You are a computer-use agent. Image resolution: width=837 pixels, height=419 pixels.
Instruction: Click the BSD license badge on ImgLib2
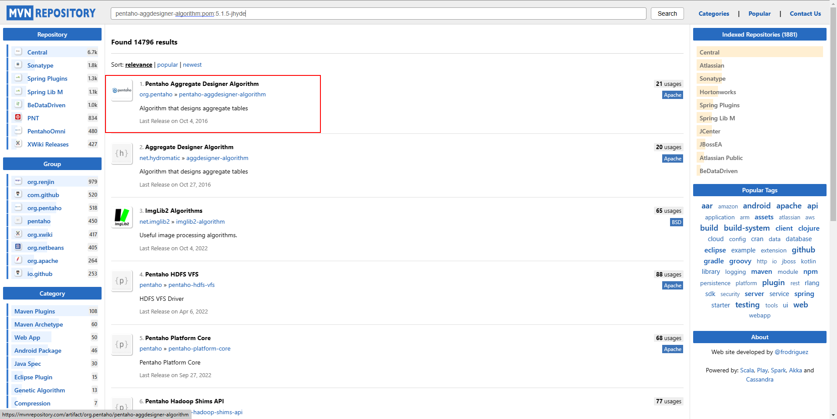[x=676, y=222]
